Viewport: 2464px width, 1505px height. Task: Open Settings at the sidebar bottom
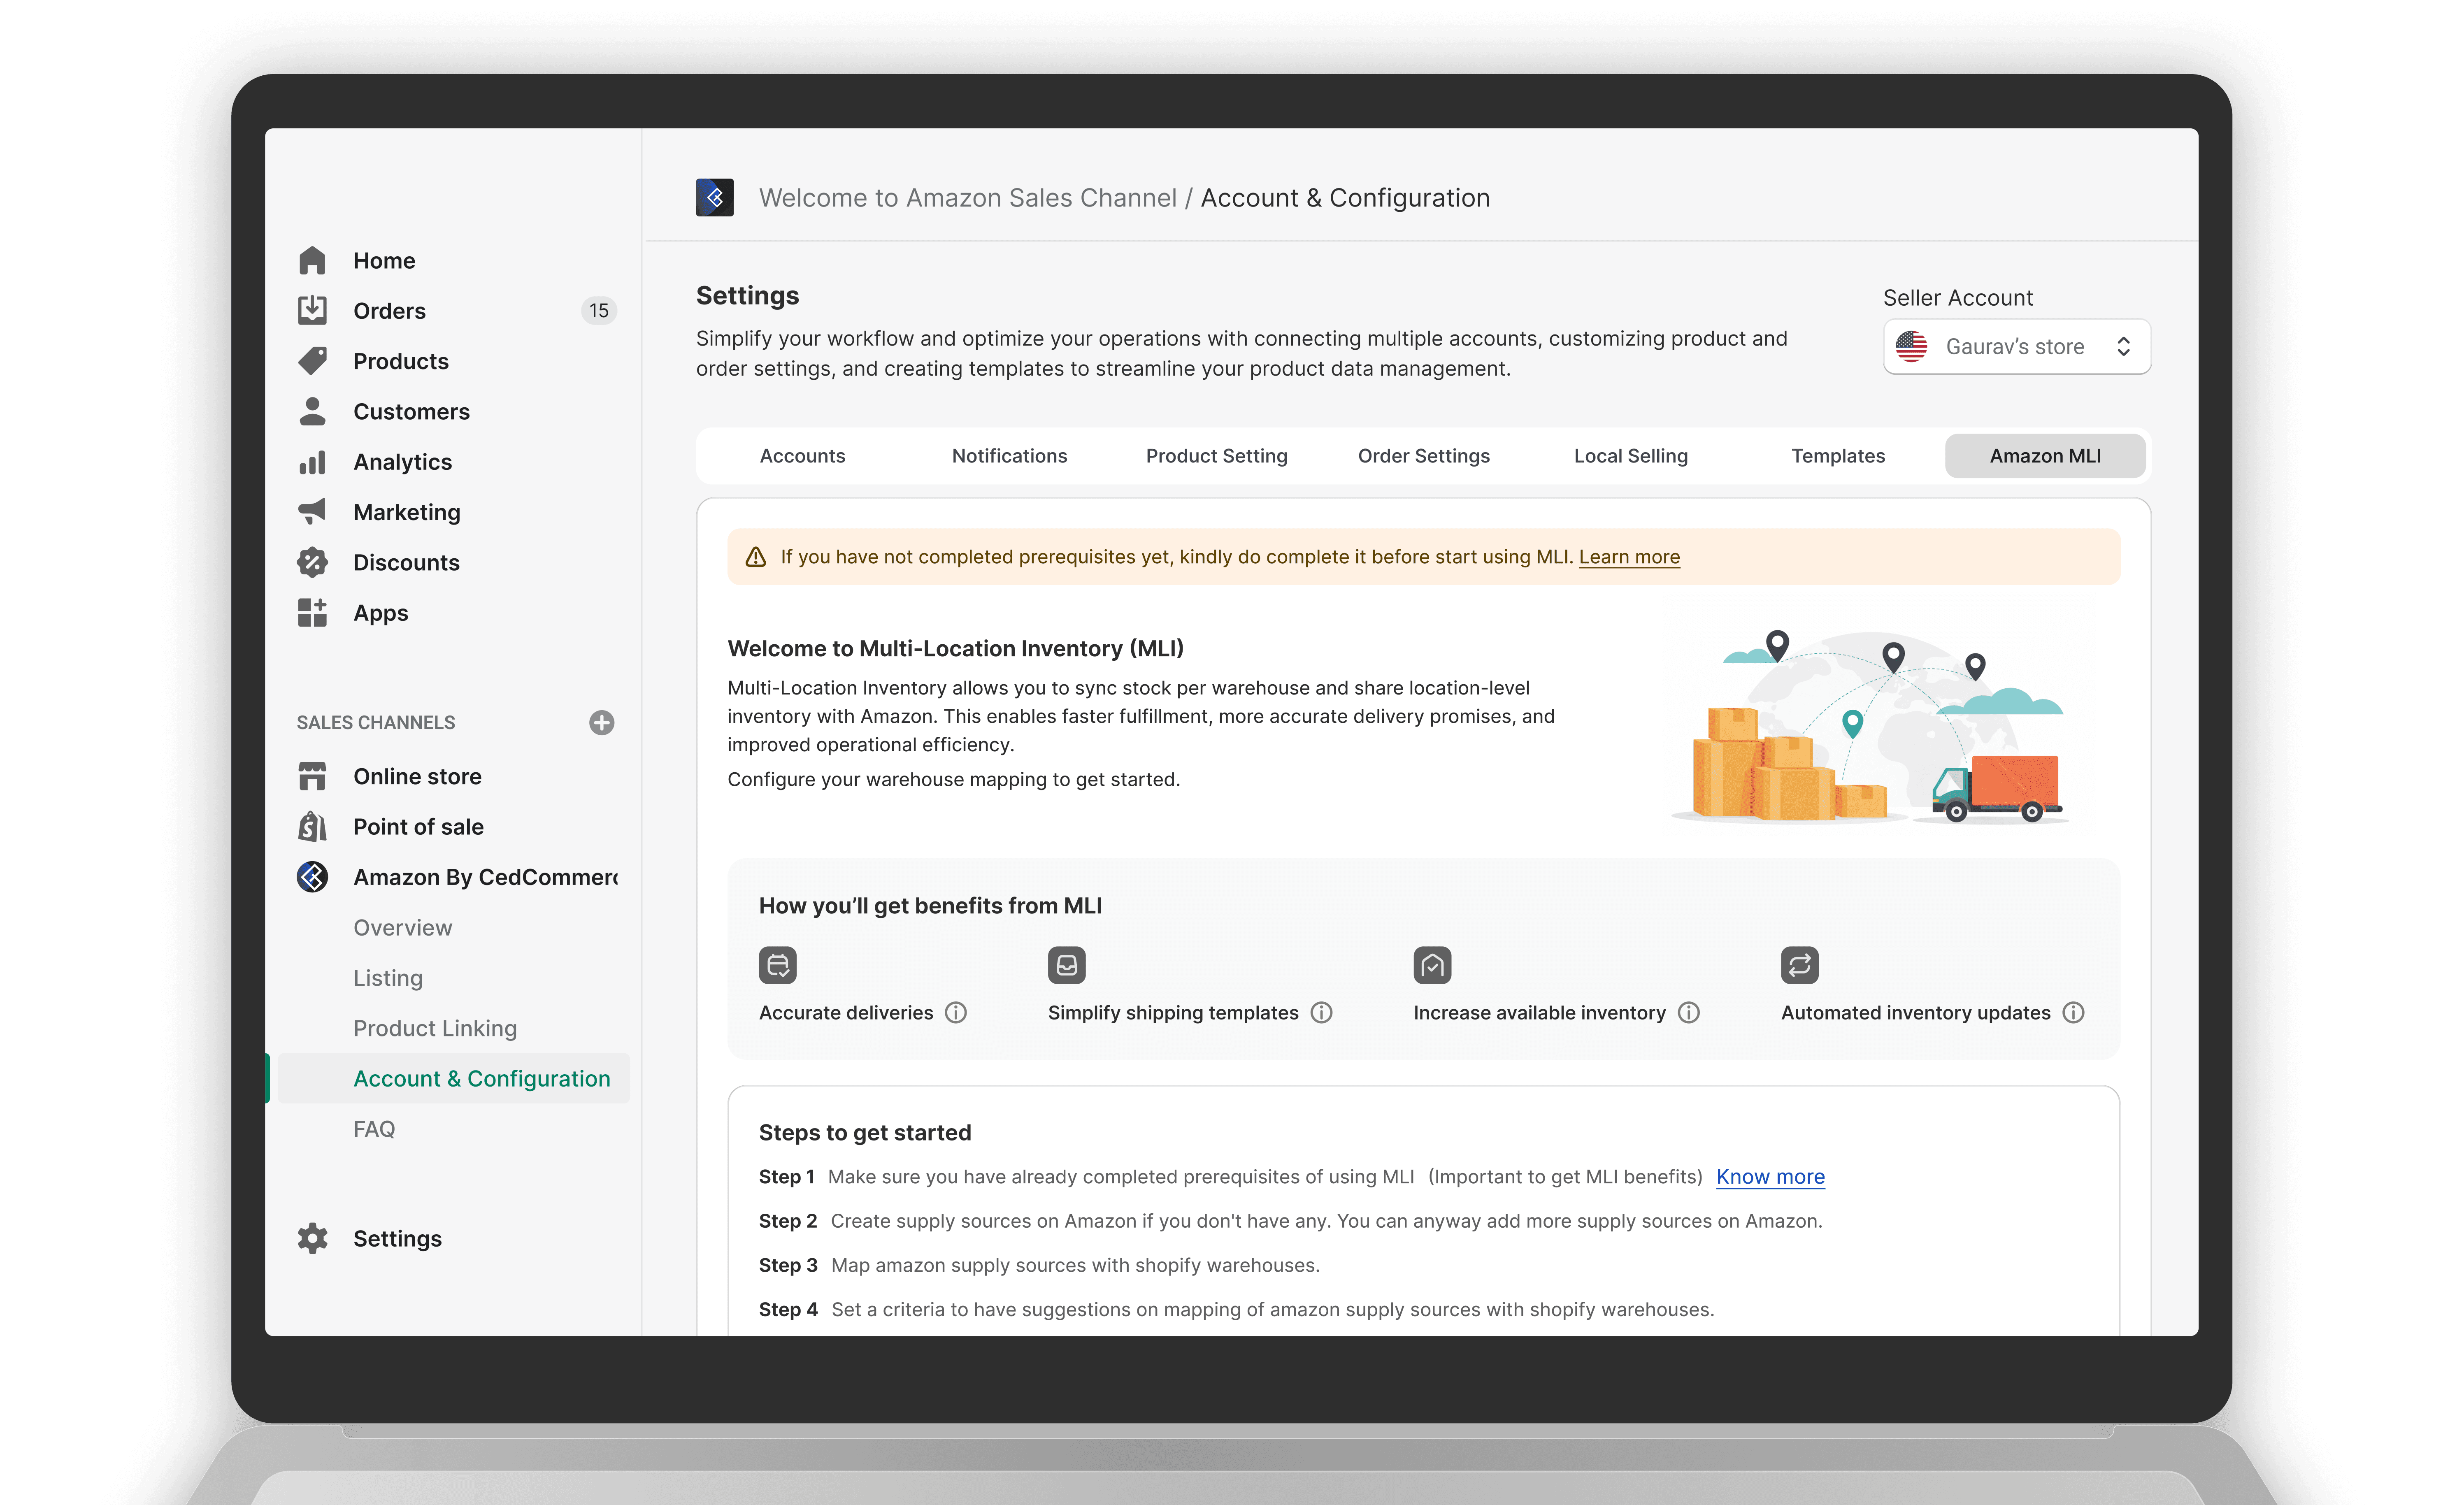[x=397, y=1238]
